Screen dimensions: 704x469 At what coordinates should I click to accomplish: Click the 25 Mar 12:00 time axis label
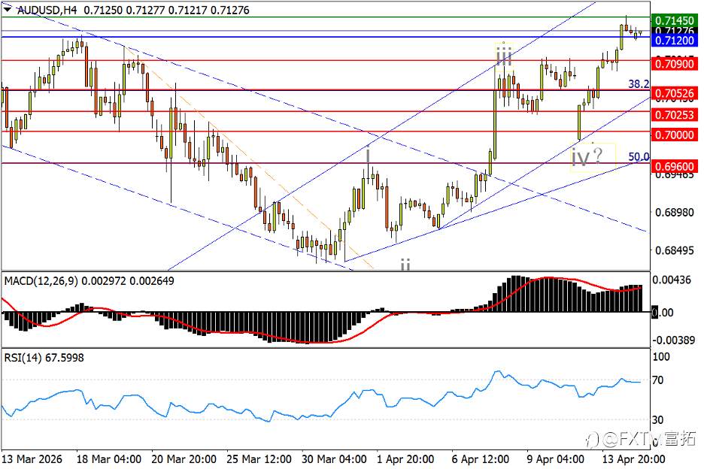tap(259, 459)
